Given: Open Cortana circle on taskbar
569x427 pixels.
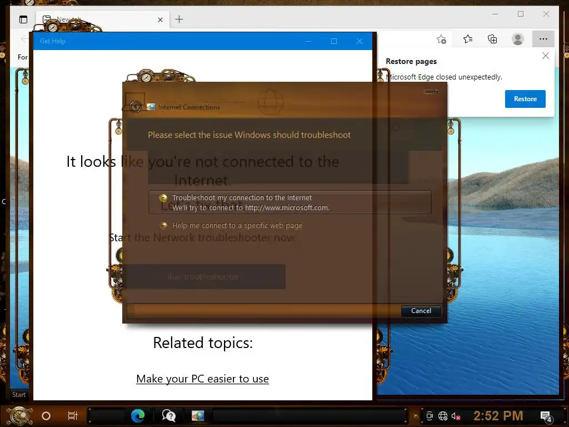Looking at the screenshot, I should (46, 416).
